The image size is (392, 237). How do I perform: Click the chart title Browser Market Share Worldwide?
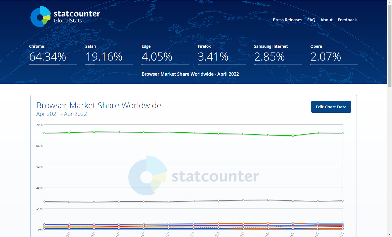click(99, 105)
